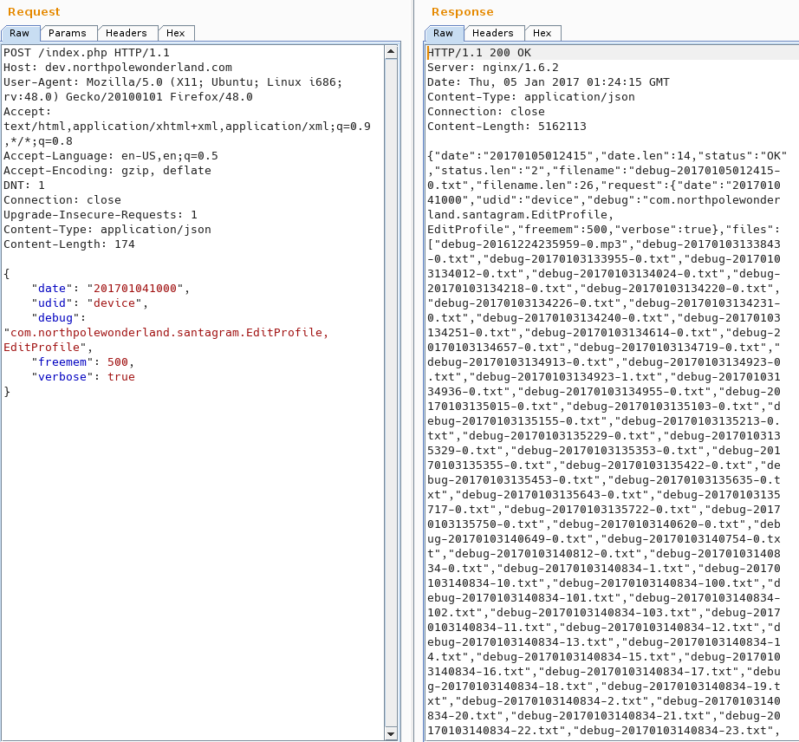Click the Server: nginx/1.6.2 response line
Image resolution: width=799 pixels, height=742 pixels.
pyautogui.click(x=492, y=68)
